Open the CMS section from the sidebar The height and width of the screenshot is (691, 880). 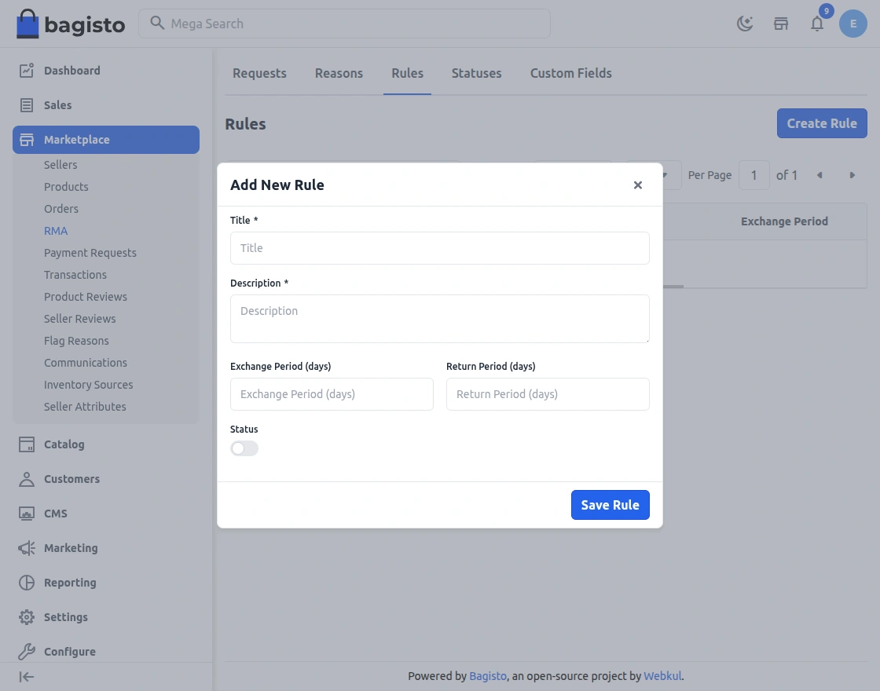tap(56, 514)
